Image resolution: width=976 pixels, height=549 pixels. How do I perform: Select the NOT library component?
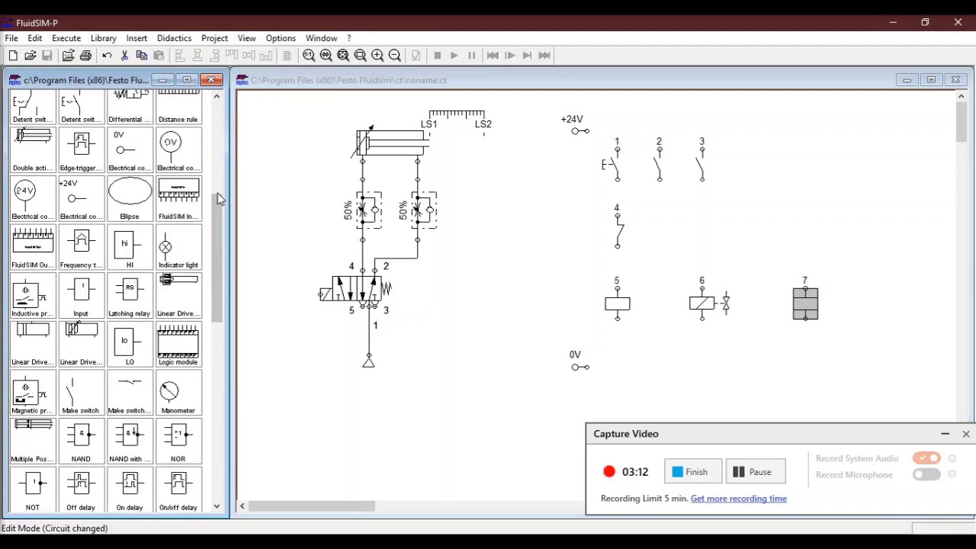tap(33, 490)
